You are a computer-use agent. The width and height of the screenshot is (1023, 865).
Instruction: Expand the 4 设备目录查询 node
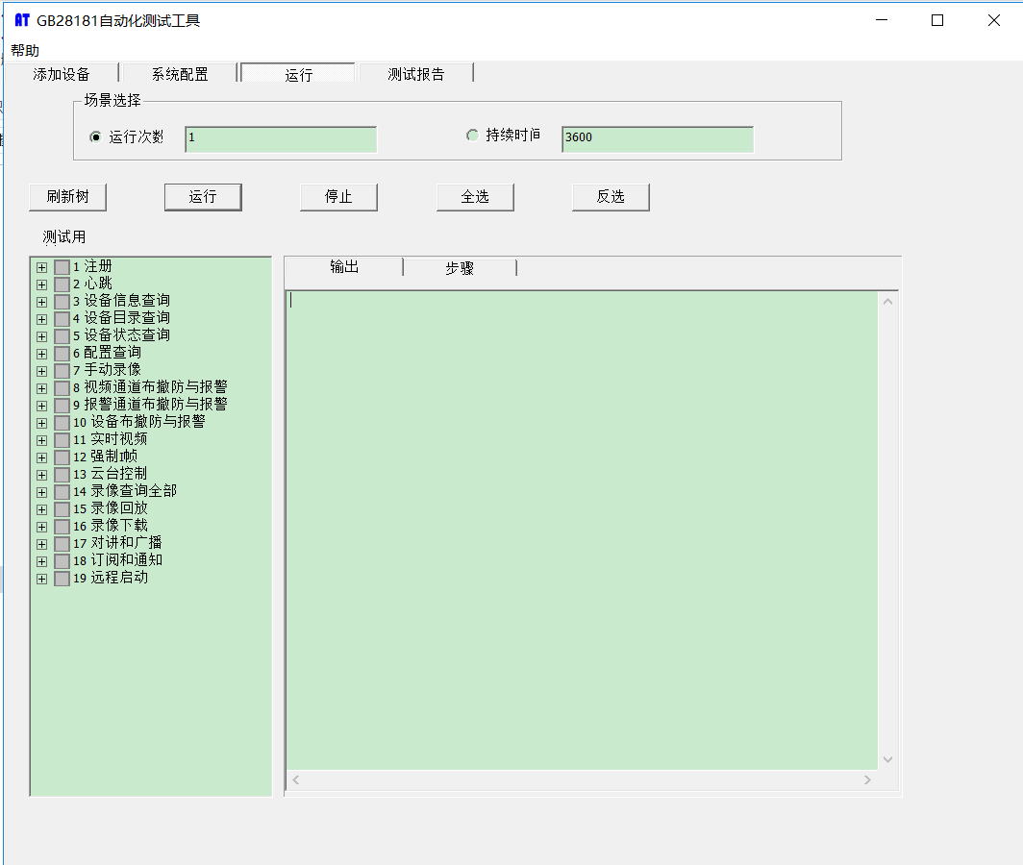click(x=41, y=319)
